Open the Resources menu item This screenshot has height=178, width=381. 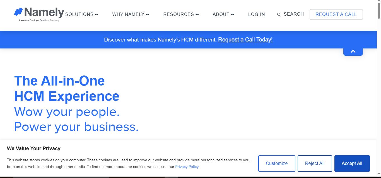coord(179,14)
